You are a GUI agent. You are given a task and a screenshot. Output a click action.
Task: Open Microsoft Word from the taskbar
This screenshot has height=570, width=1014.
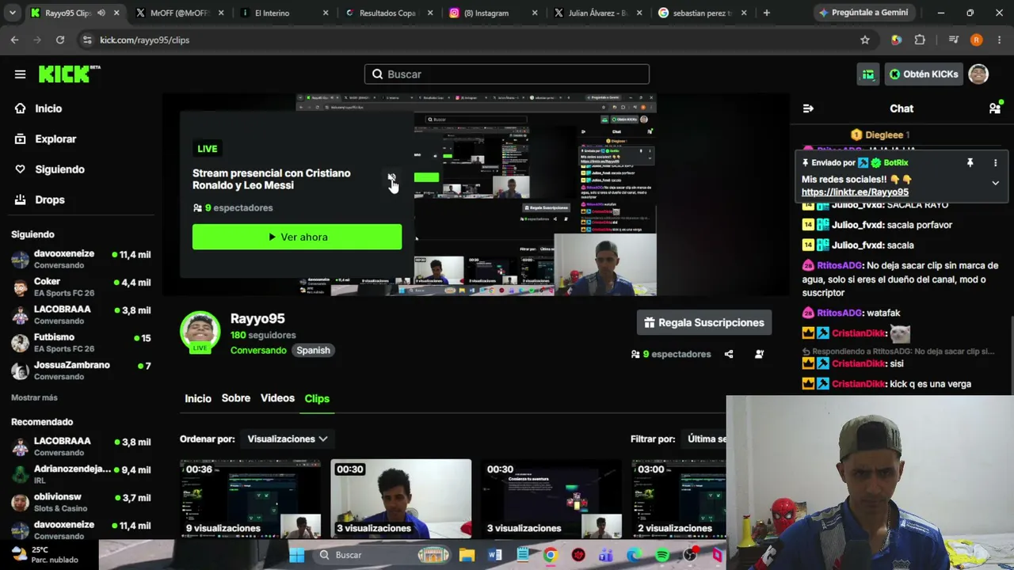tap(495, 555)
